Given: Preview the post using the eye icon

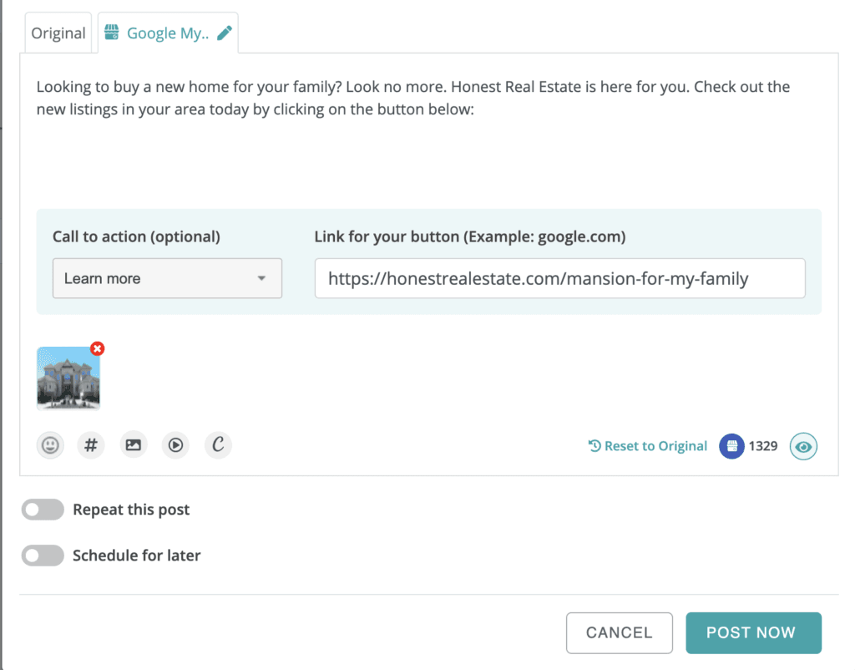Looking at the screenshot, I should 803,446.
